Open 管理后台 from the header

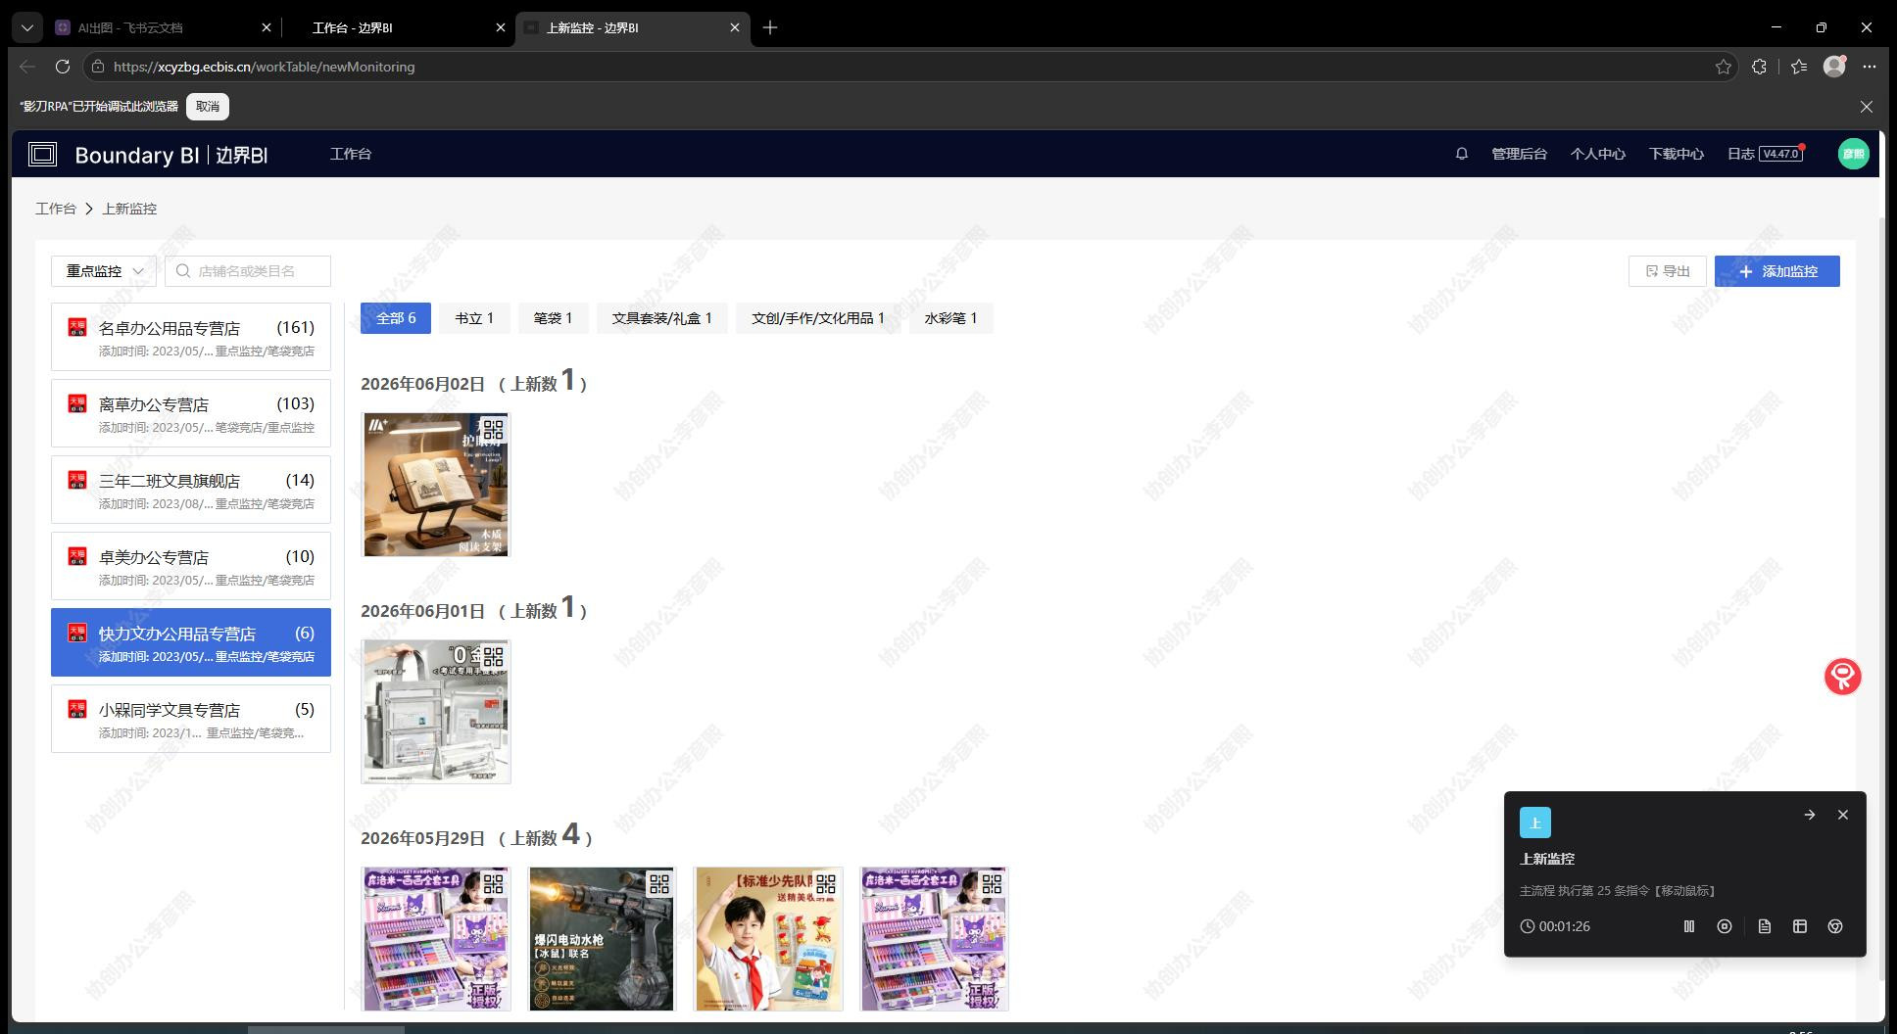click(x=1519, y=154)
